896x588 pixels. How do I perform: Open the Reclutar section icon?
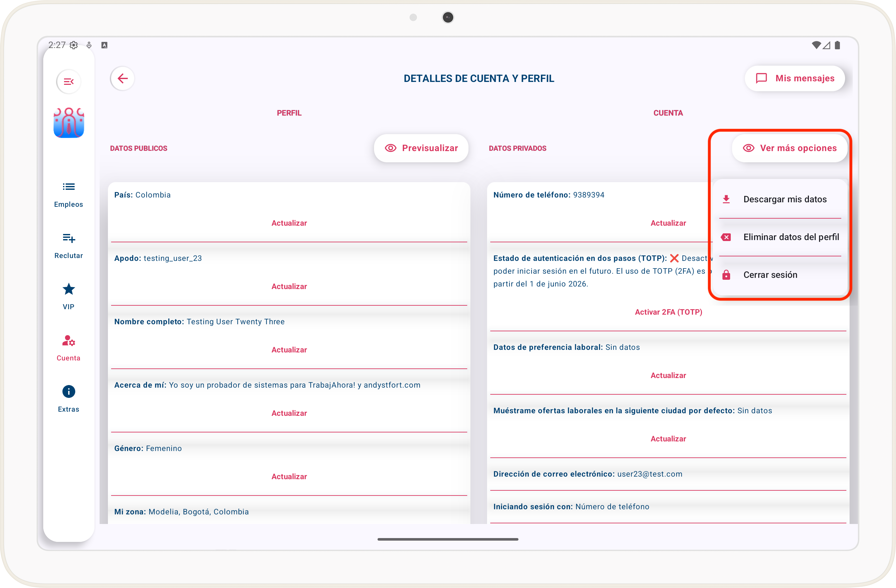(69, 238)
